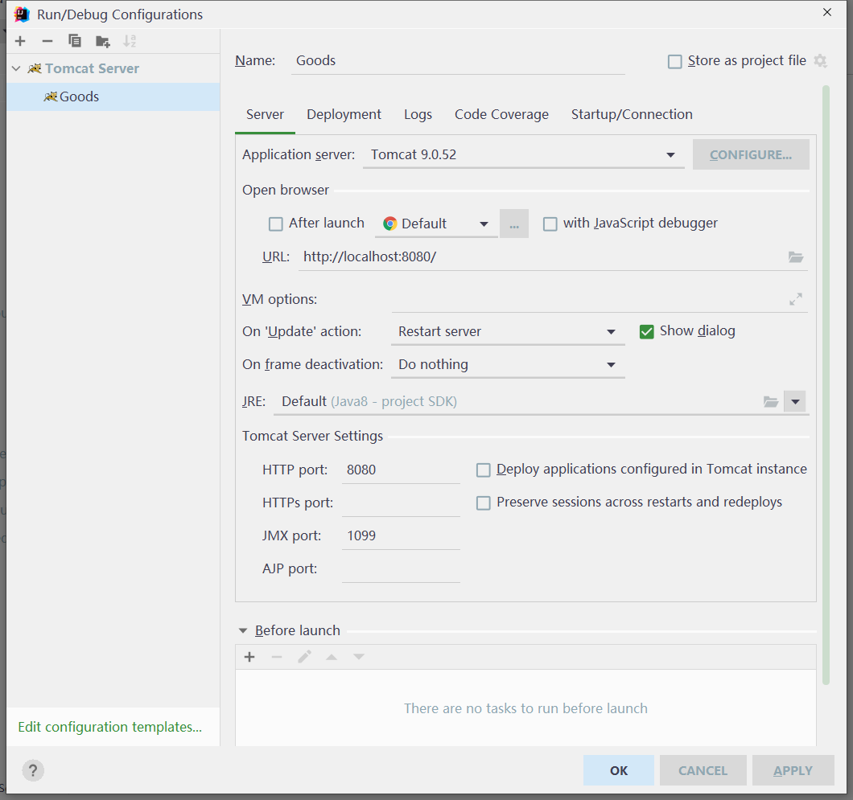This screenshot has width=853, height=800.
Task: Move Before launch task up
Action: (332, 657)
